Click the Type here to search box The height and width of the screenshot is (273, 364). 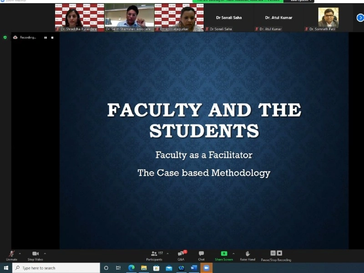pos(56,268)
